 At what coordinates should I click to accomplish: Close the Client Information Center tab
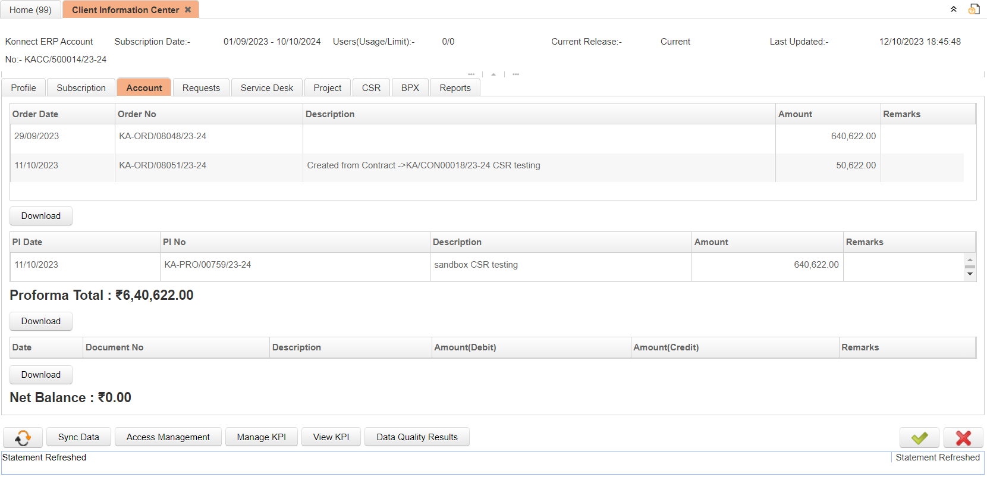point(188,10)
